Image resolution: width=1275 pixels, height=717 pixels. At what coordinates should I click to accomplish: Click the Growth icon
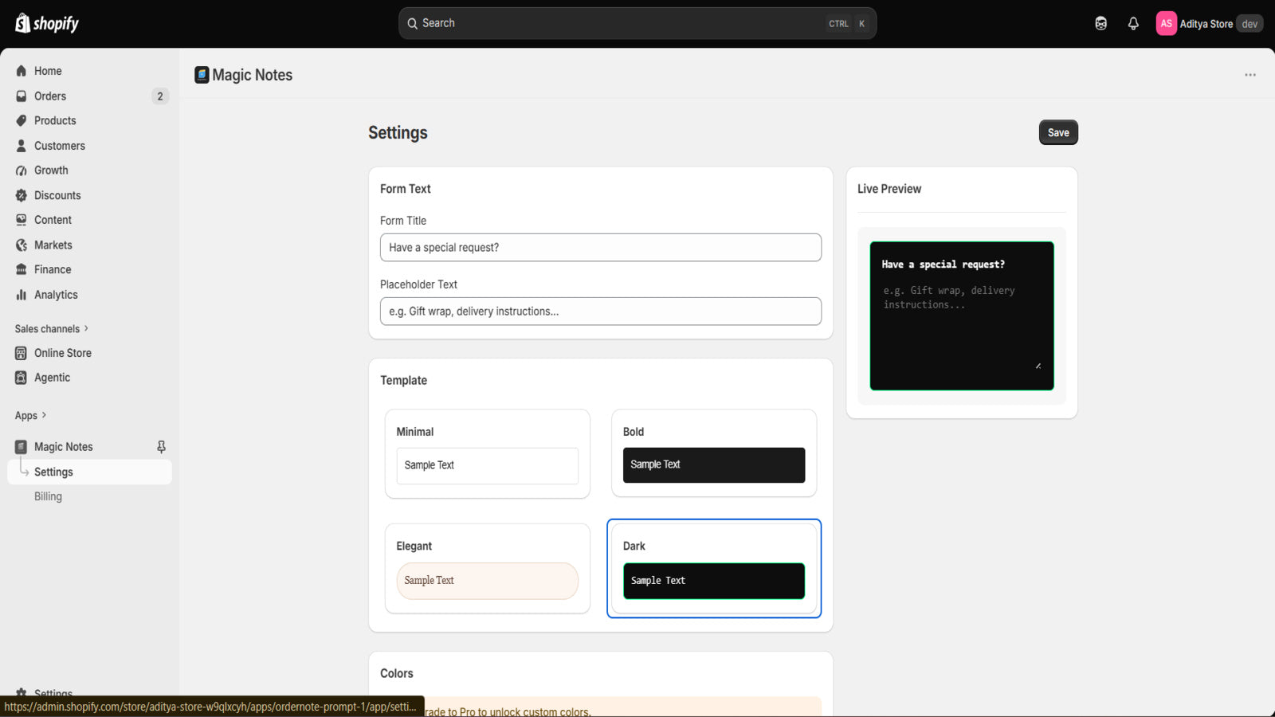22,170
